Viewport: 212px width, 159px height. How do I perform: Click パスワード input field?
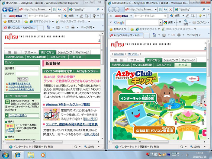[x=27, y=74]
